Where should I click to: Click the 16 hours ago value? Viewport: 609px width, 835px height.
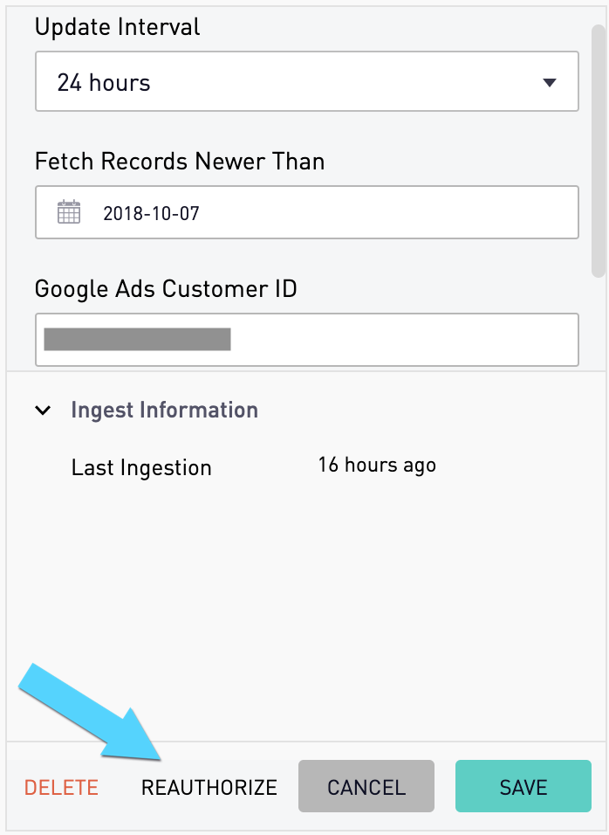pyautogui.click(x=377, y=465)
